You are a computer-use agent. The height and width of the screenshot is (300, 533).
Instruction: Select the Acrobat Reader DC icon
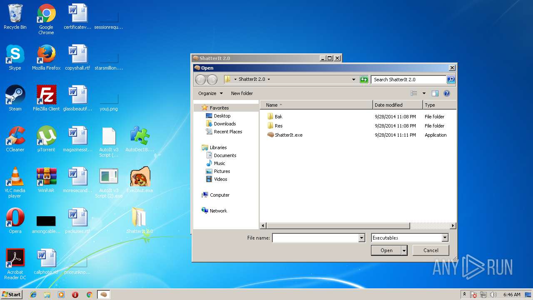15,264
